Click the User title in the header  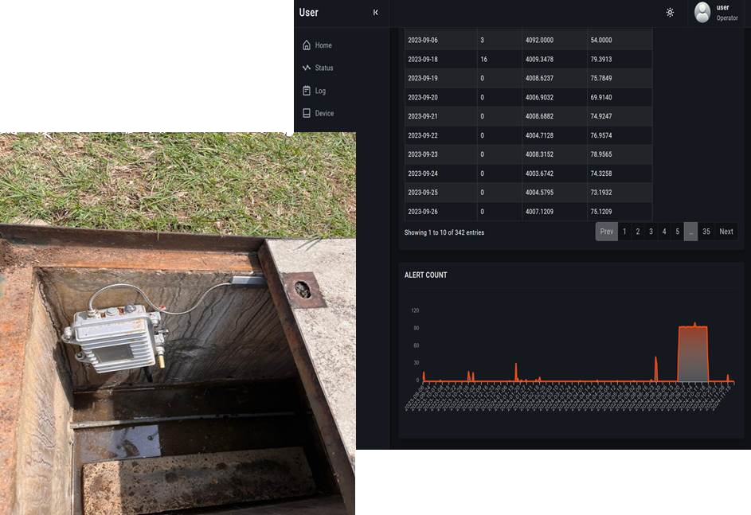coord(307,12)
